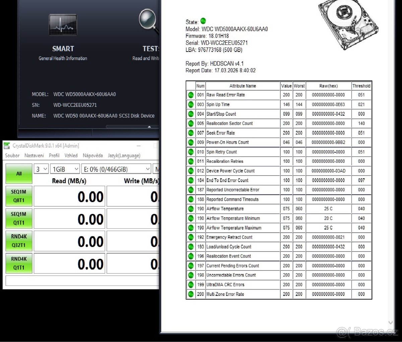402x342 pixels.
Task: Open the Nastavení menu
Action: [x=34, y=155]
